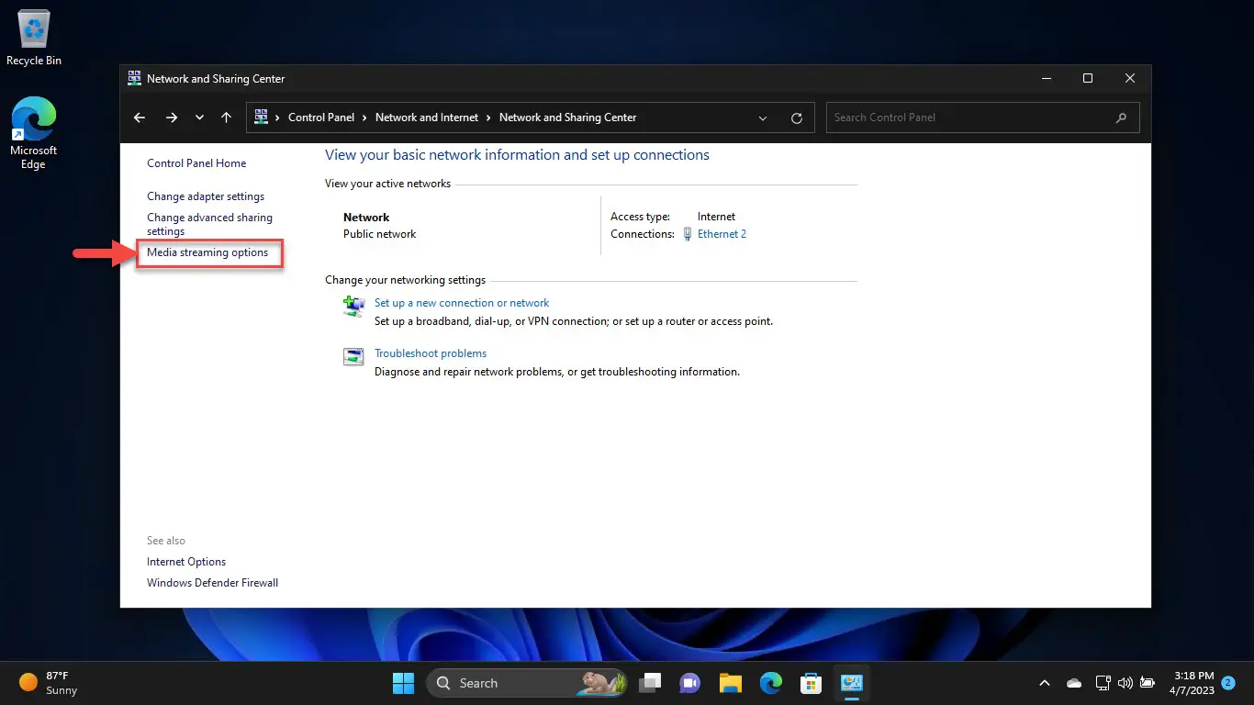1254x705 pixels.
Task: Open Media streaming options
Action: click(x=207, y=252)
